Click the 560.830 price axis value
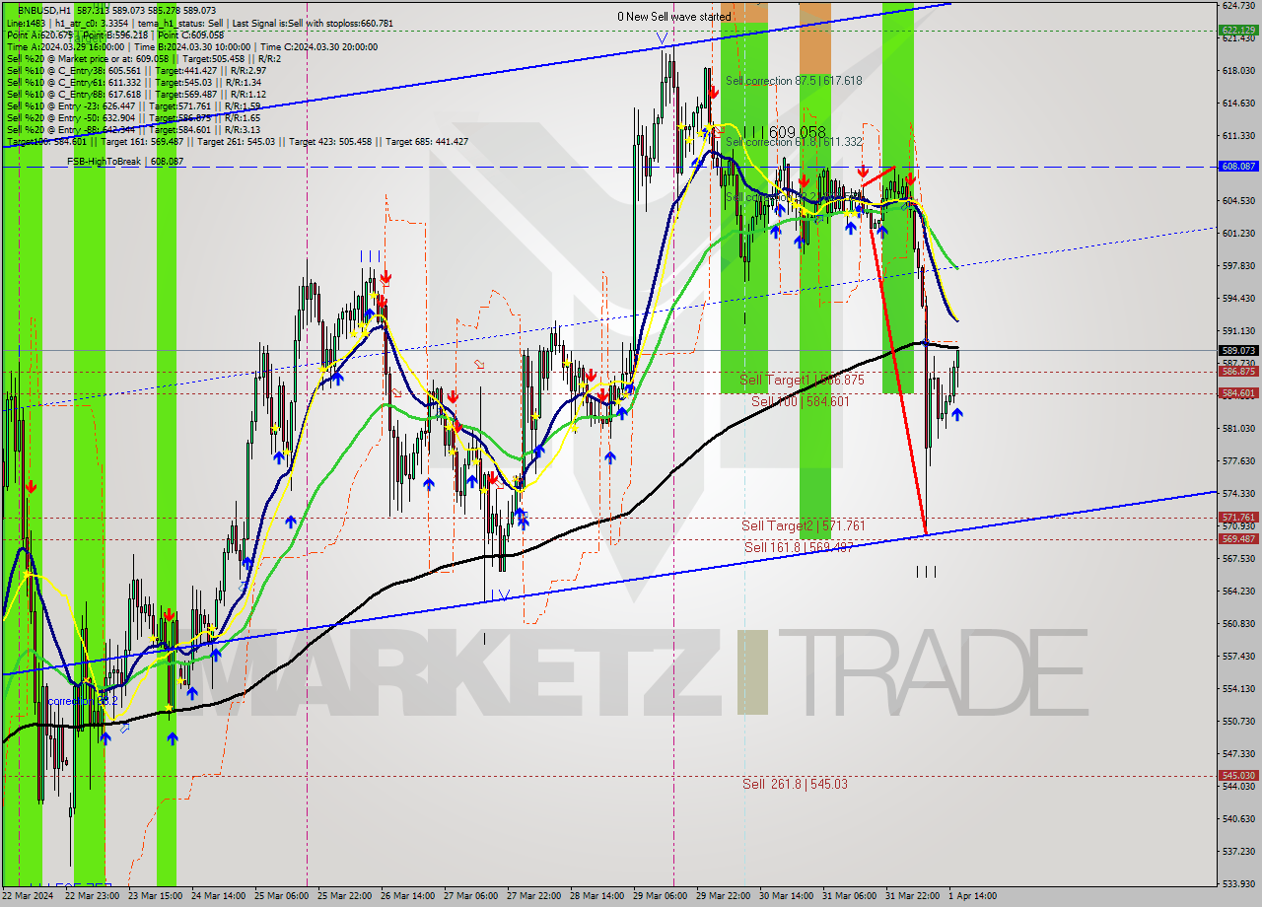 coord(1238,624)
